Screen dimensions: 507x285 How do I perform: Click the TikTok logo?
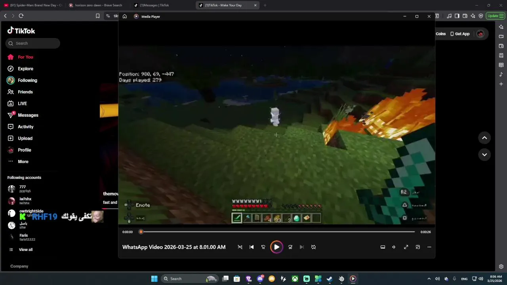21,31
